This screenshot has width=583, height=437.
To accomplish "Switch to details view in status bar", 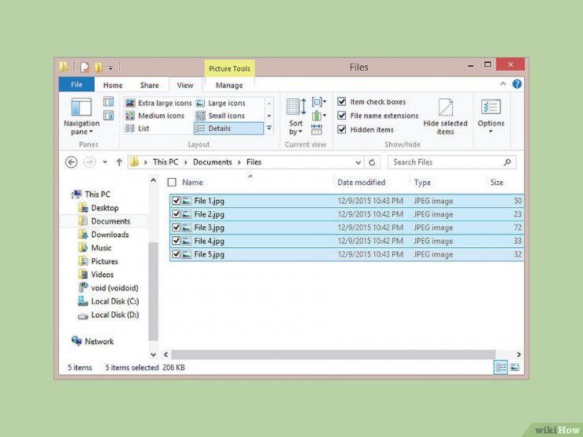I will [500, 367].
